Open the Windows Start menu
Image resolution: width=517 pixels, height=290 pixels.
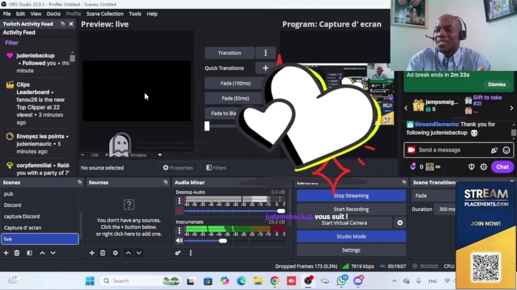click(x=90, y=281)
